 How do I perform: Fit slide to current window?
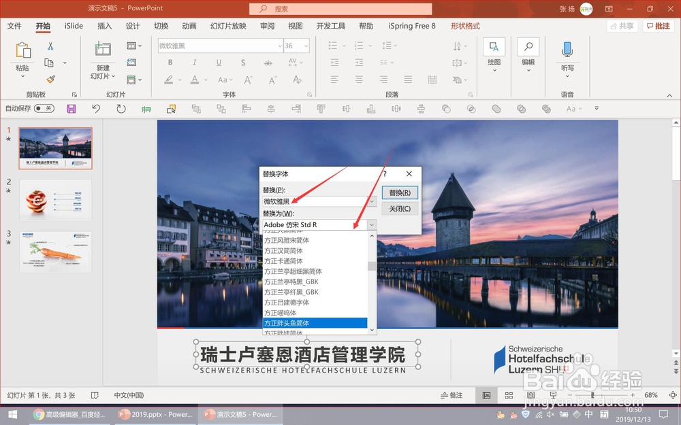[x=673, y=395]
